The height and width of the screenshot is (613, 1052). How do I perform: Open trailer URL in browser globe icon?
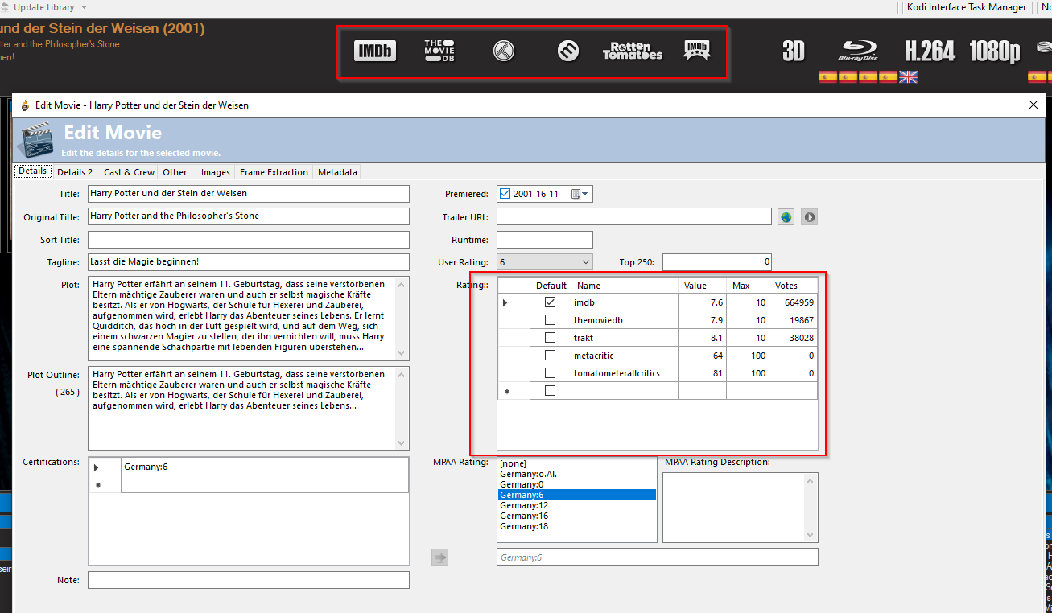pos(786,217)
